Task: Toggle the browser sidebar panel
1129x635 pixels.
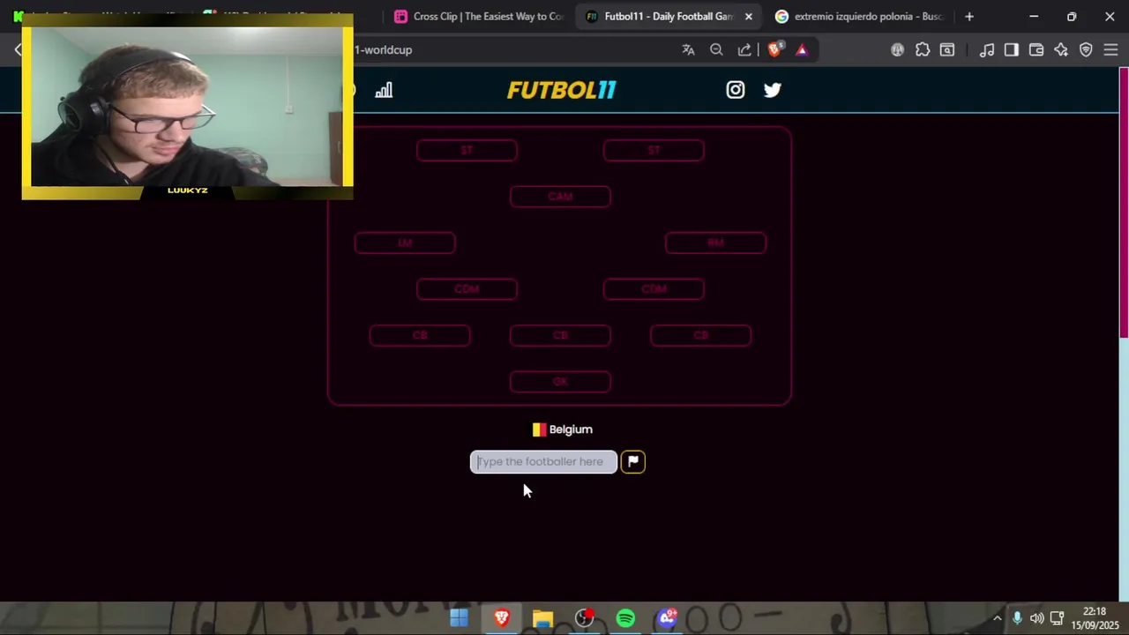Action: point(1012,50)
